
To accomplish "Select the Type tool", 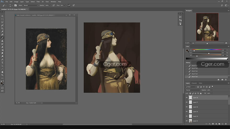I will click(2, 63).
